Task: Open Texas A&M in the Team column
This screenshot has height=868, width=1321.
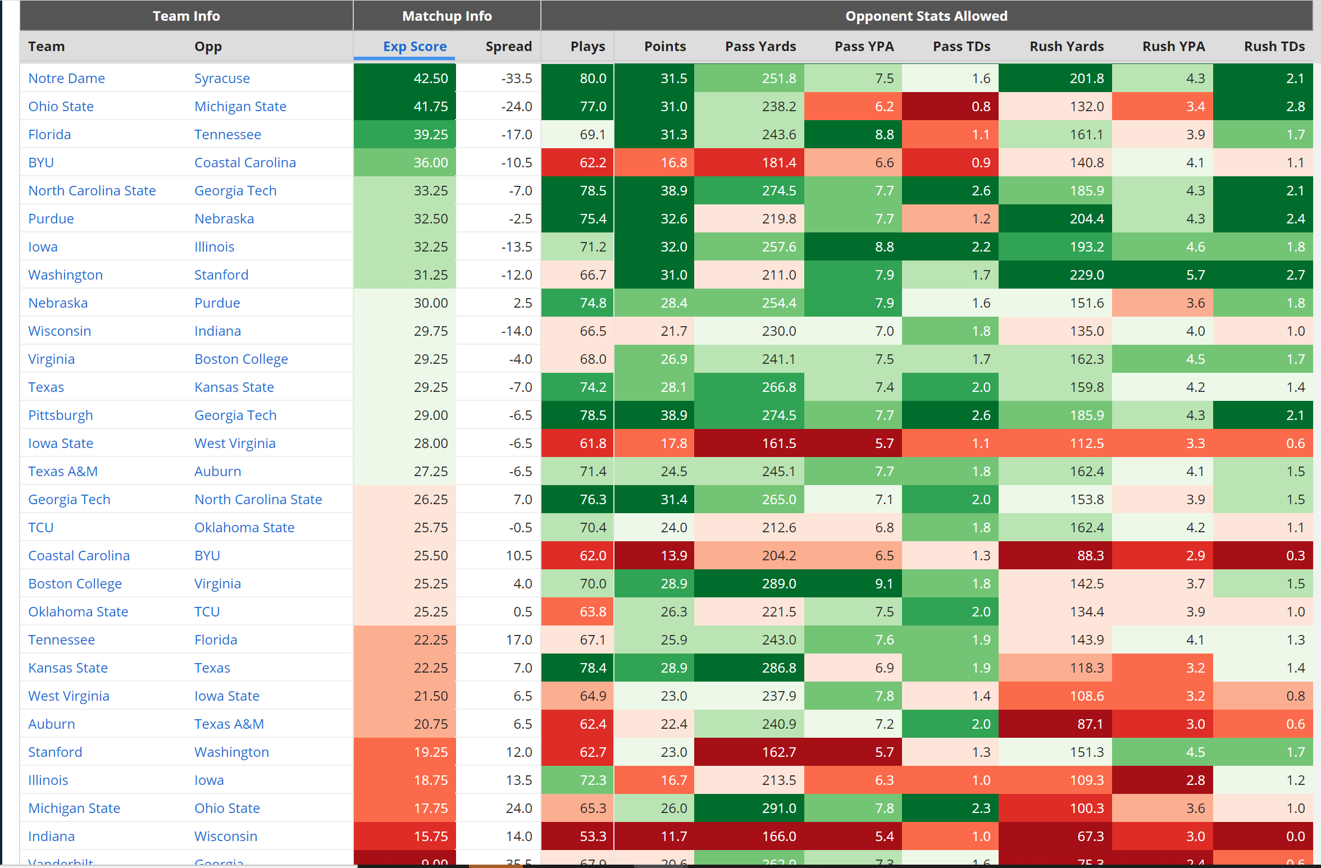Action: (63, 471)
